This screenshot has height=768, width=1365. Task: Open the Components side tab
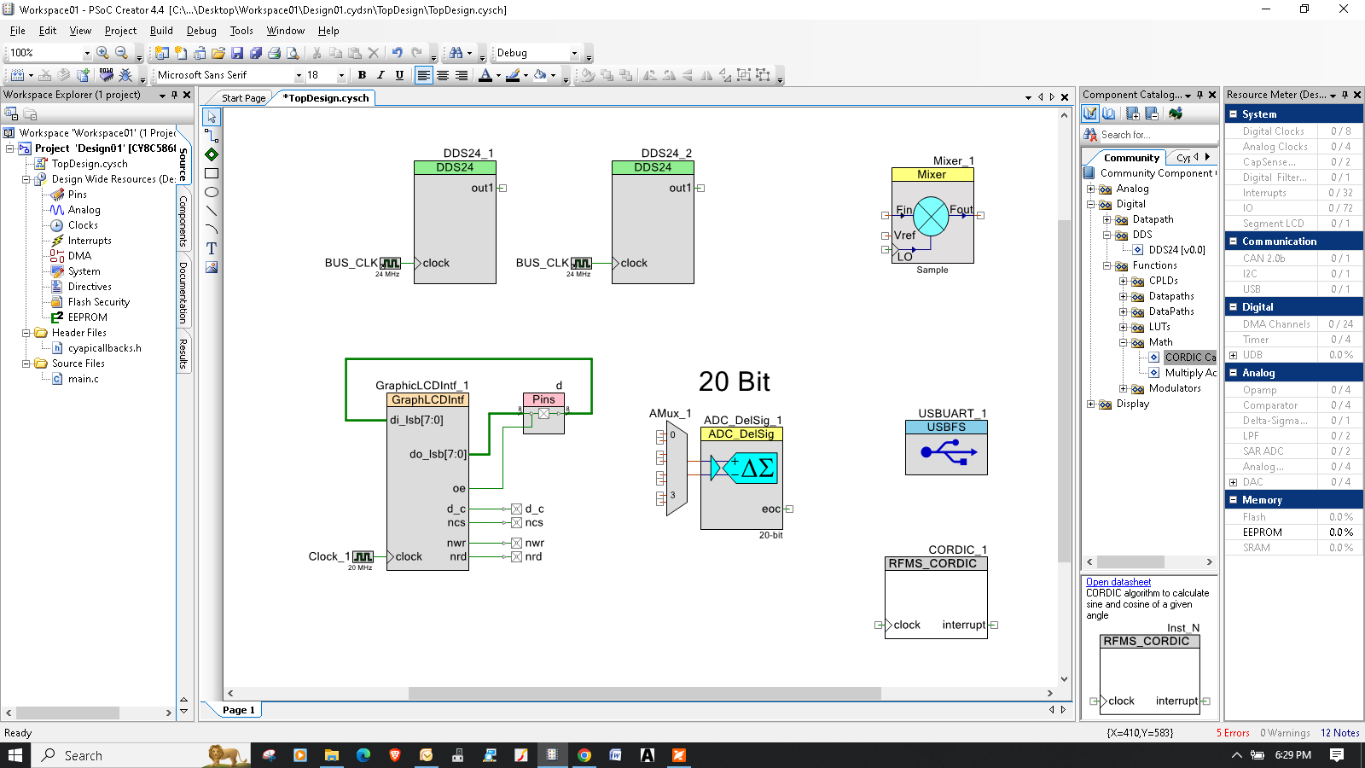[183, 222]
